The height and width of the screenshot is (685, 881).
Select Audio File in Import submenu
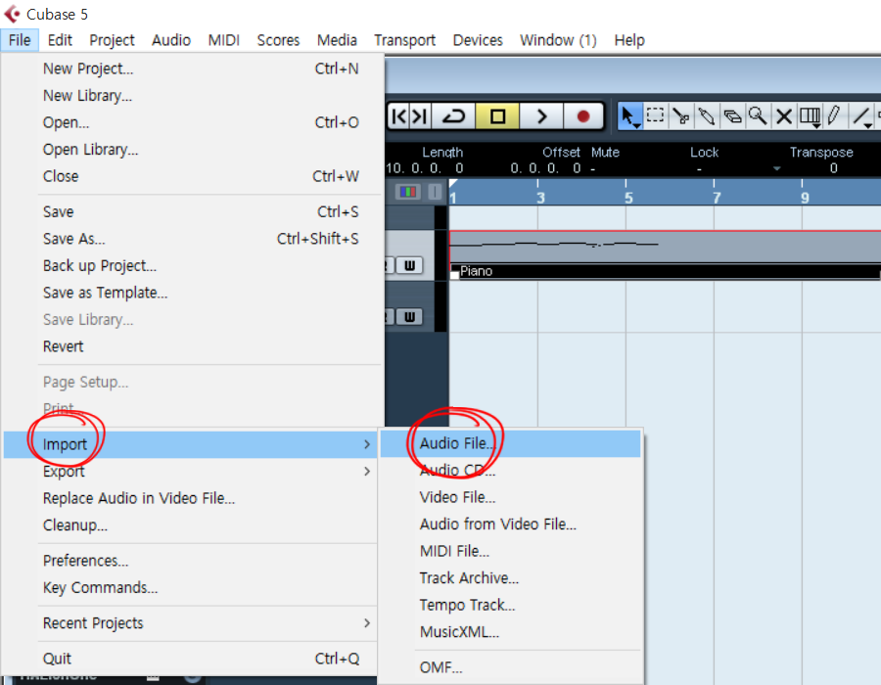click(x=510, y=443)
